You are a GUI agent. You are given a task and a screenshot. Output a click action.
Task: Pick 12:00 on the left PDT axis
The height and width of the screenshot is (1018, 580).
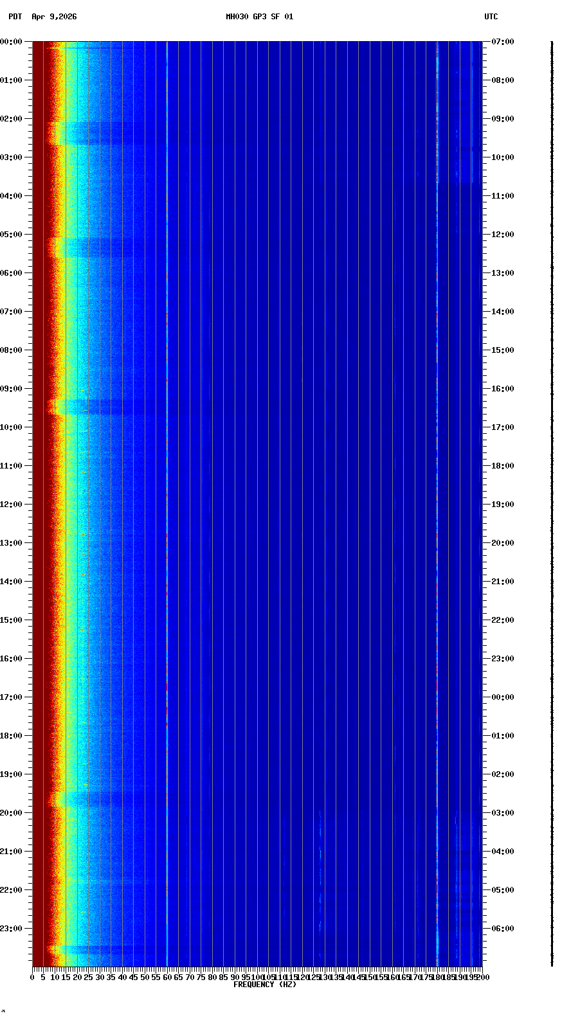[12, 505]
